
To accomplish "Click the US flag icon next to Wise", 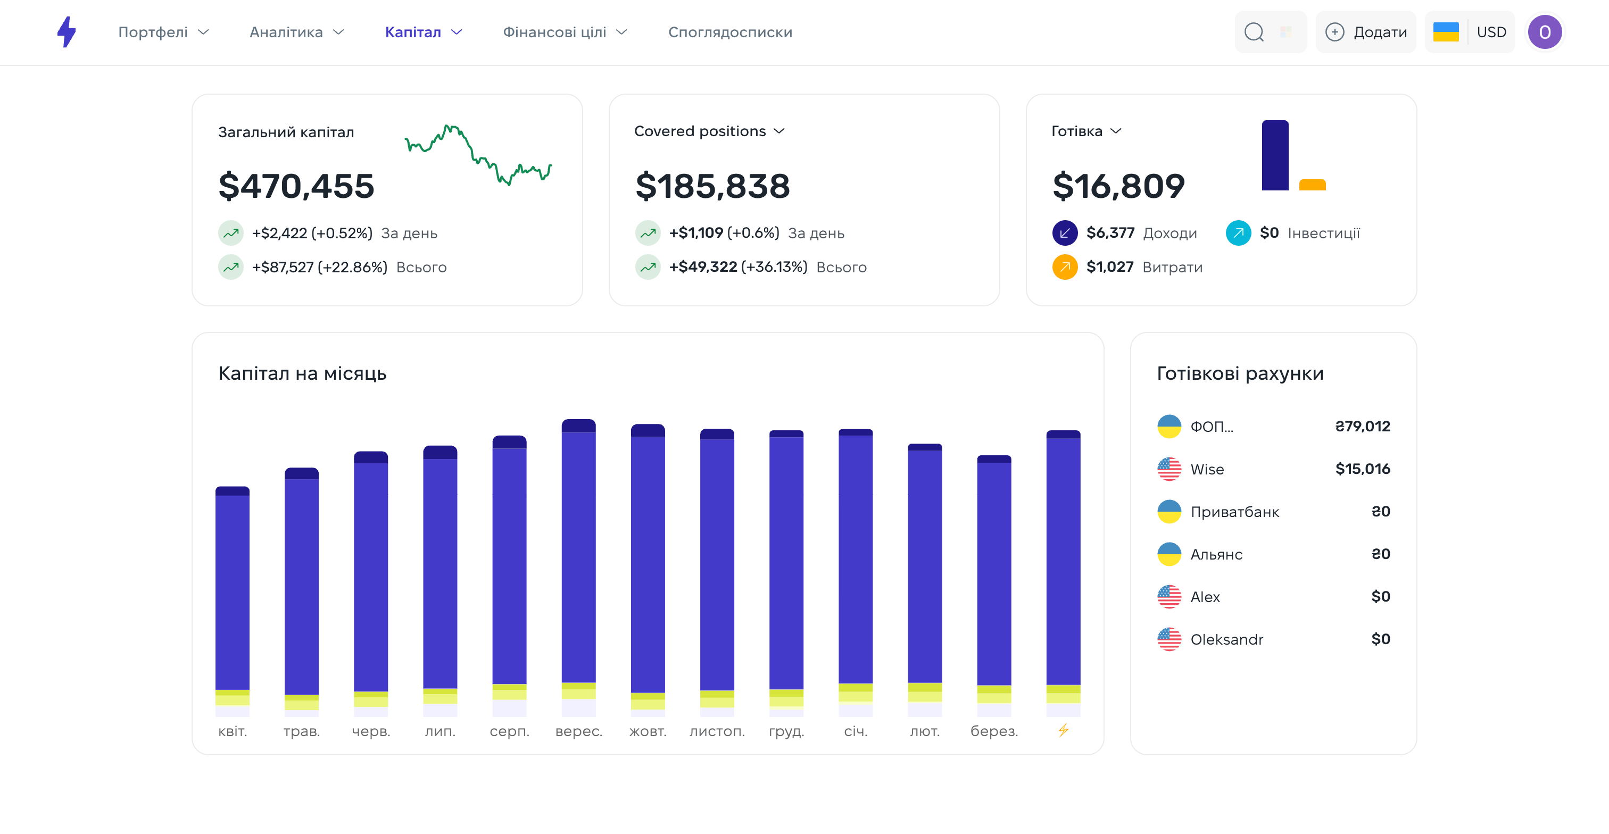I will [1168, 469].
